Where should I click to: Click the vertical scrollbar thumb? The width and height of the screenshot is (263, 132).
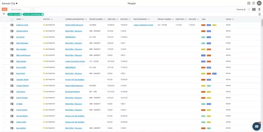(262, 22)
